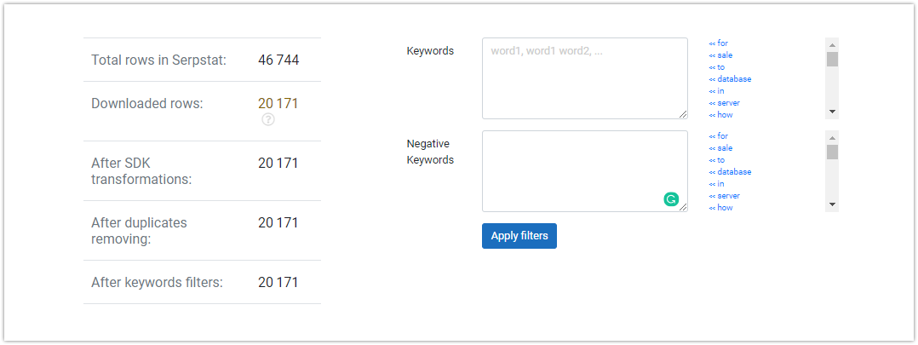Click the help icon under Downloaded rows
The width and height of the screenshot is (918, 345).
click(x=268, y=119)
